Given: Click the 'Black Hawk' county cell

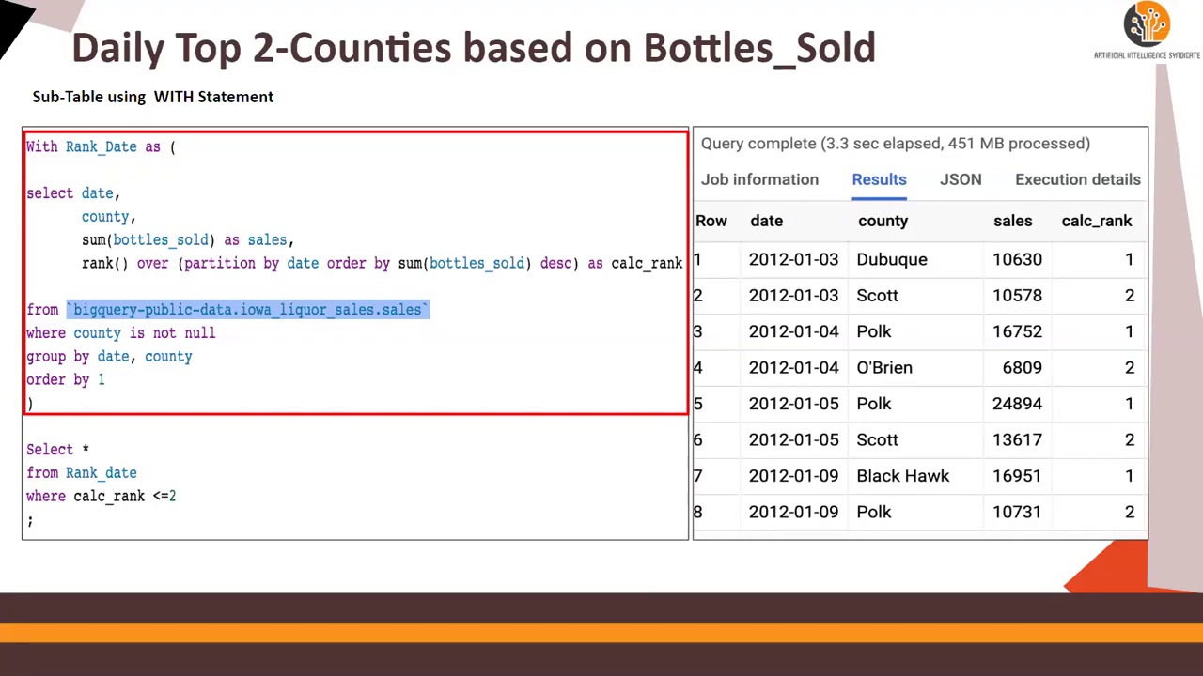Looking at the screenshot, I should [x=902, y=476].
